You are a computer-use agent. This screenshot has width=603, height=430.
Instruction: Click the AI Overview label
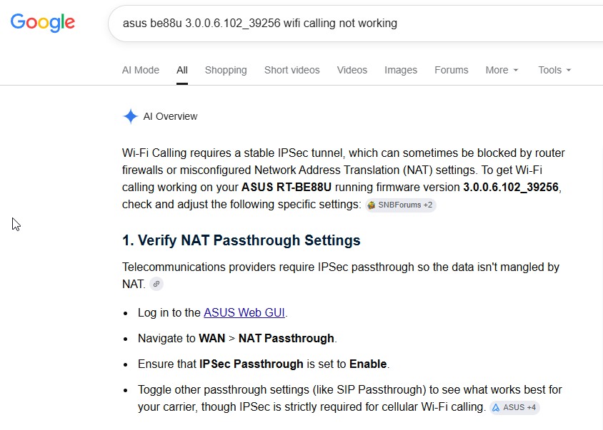[x=170, y=116]
